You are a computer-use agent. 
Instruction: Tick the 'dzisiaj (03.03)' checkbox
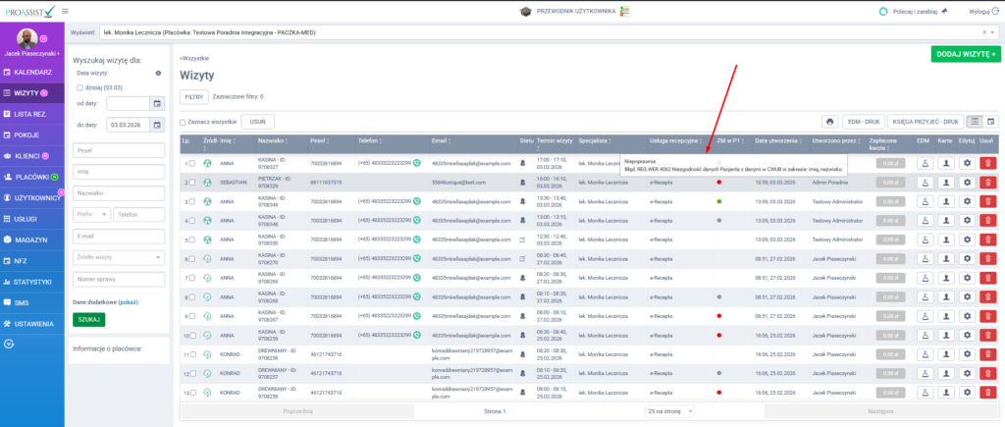coord(79,86)
